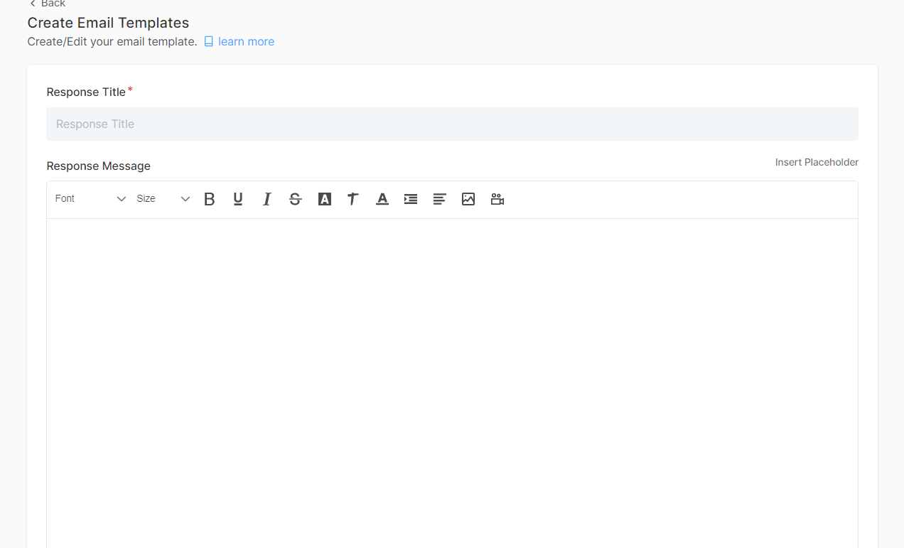Insert an image into the message
The image size is (904, 548).
pyautogui.click(x=468, y=199)
